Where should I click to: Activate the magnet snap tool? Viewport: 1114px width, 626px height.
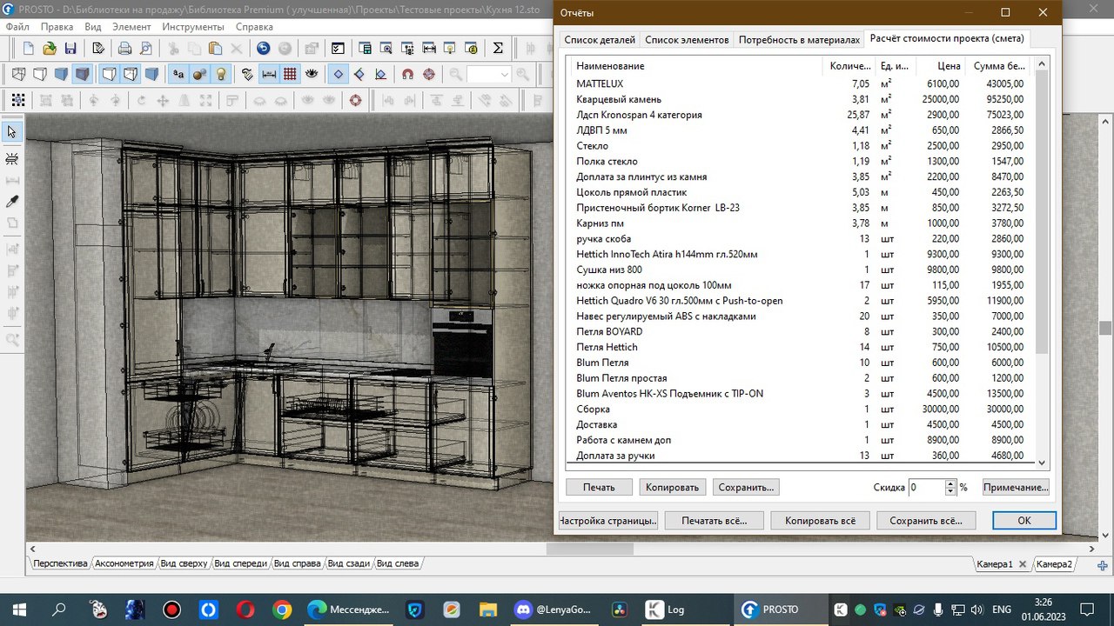406,73
